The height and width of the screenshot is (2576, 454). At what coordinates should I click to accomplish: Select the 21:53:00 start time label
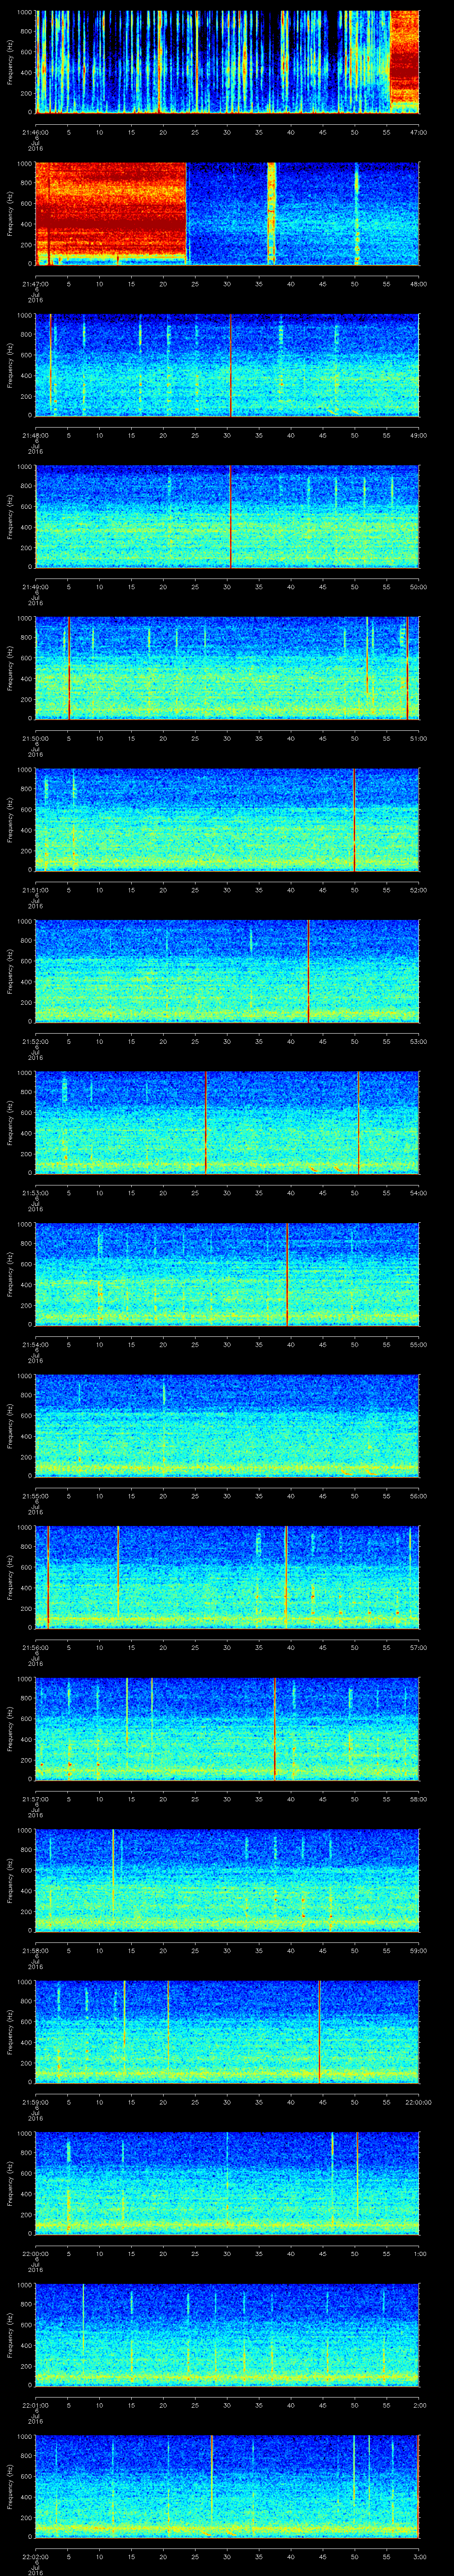(x=35, y=1193)
